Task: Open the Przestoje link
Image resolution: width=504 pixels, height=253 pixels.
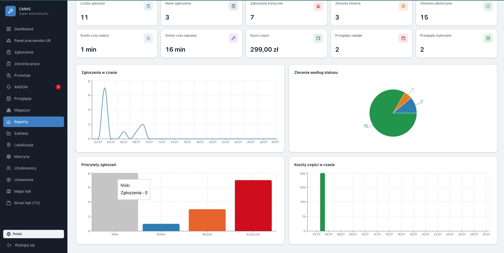Action: (33, 75)
